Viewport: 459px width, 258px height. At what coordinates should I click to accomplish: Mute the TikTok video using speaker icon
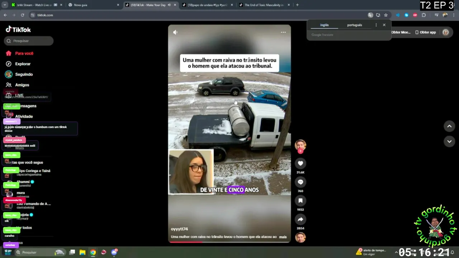pos(175,32)
